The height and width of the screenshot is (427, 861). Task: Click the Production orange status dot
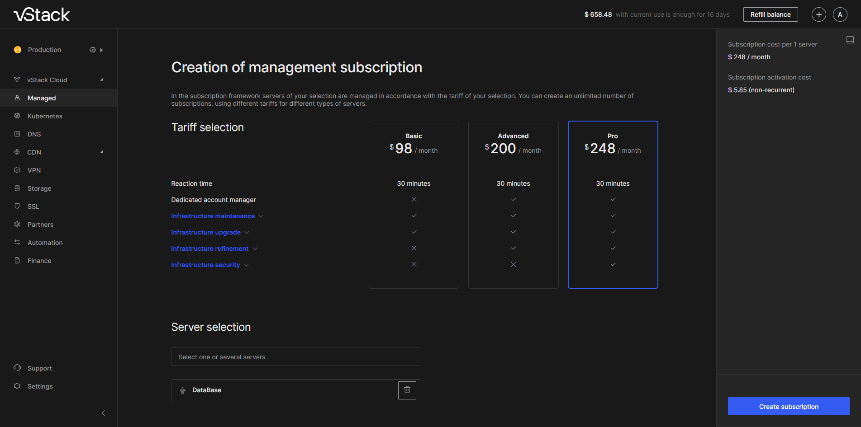(18, 50)
